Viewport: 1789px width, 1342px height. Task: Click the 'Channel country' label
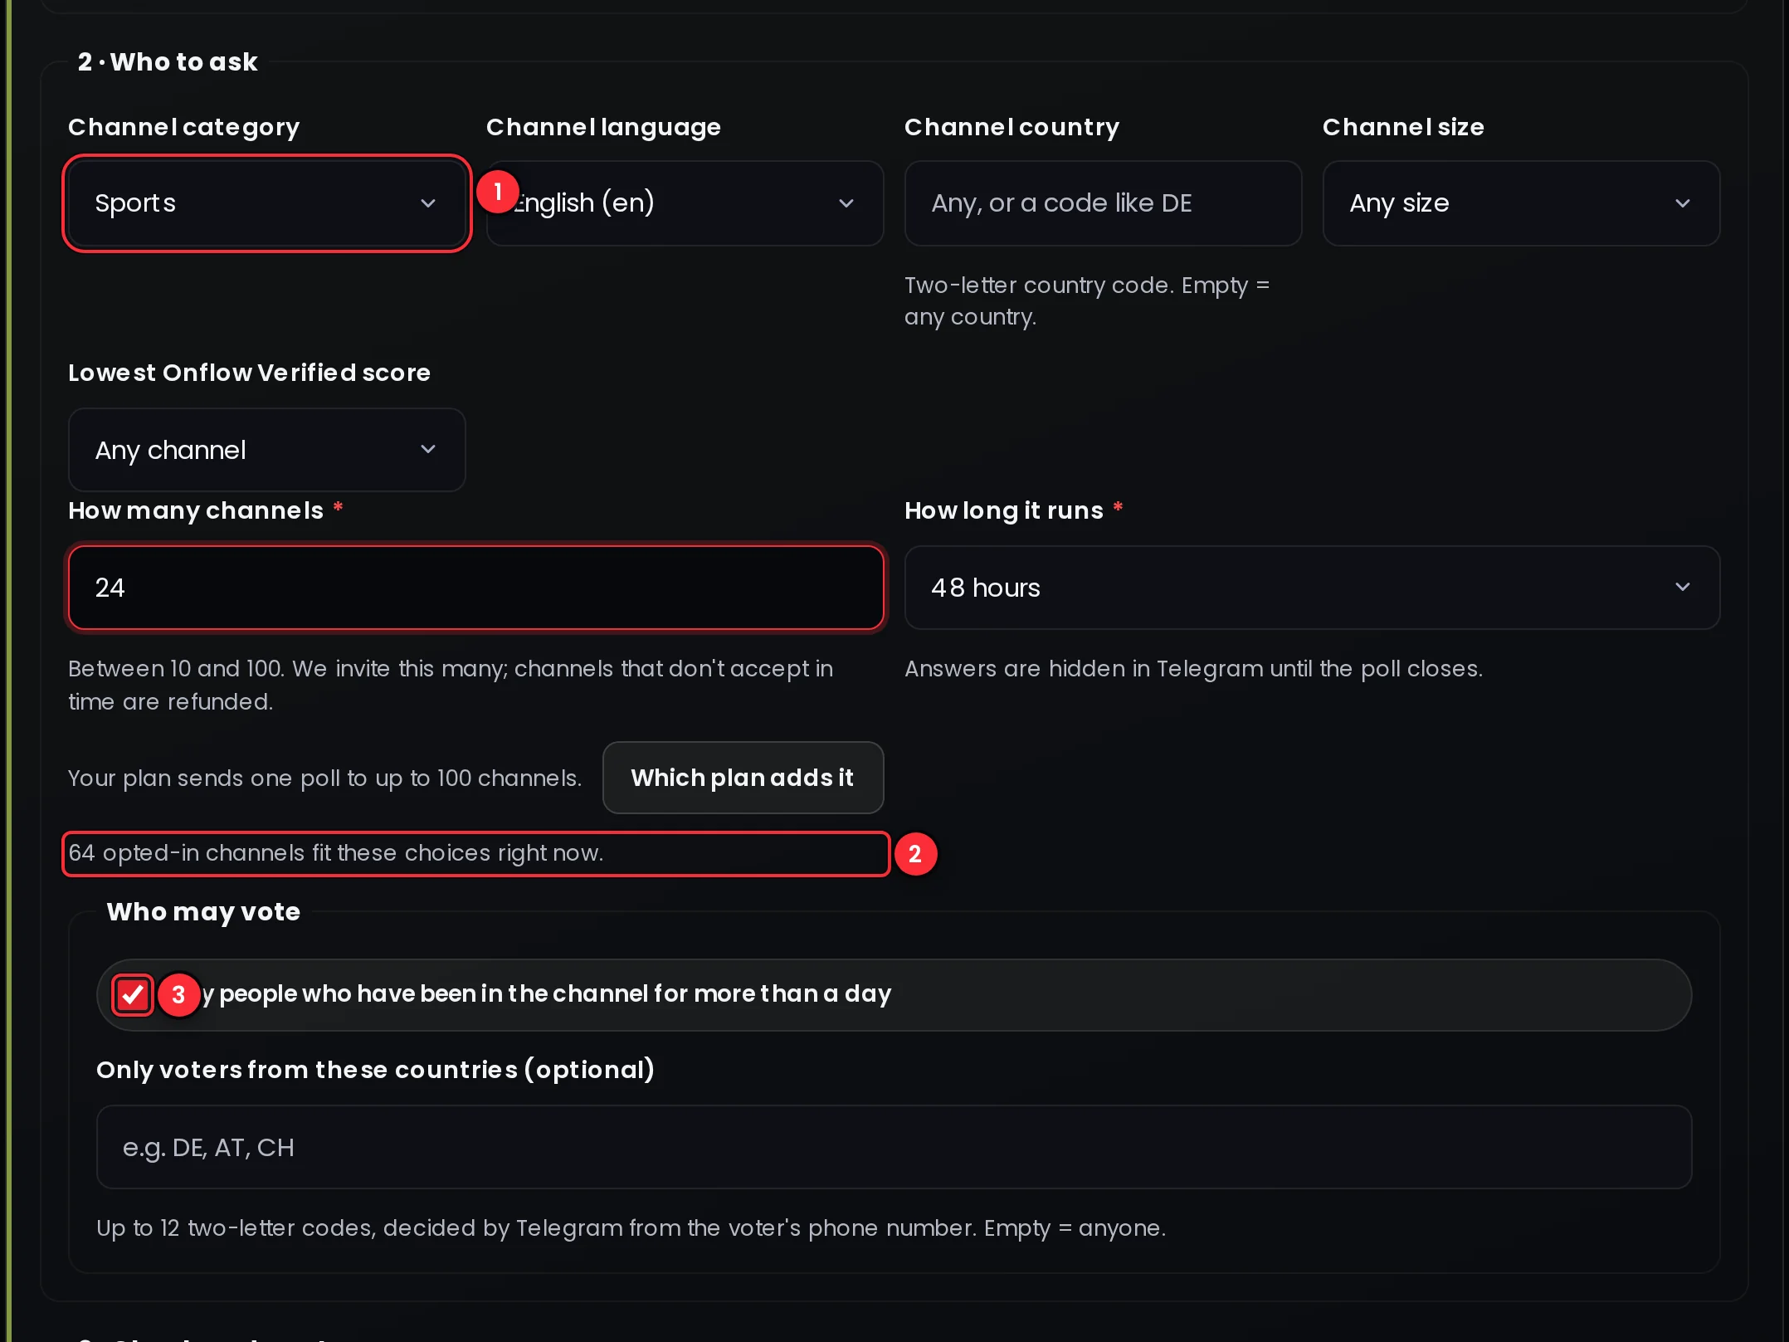1011,127
